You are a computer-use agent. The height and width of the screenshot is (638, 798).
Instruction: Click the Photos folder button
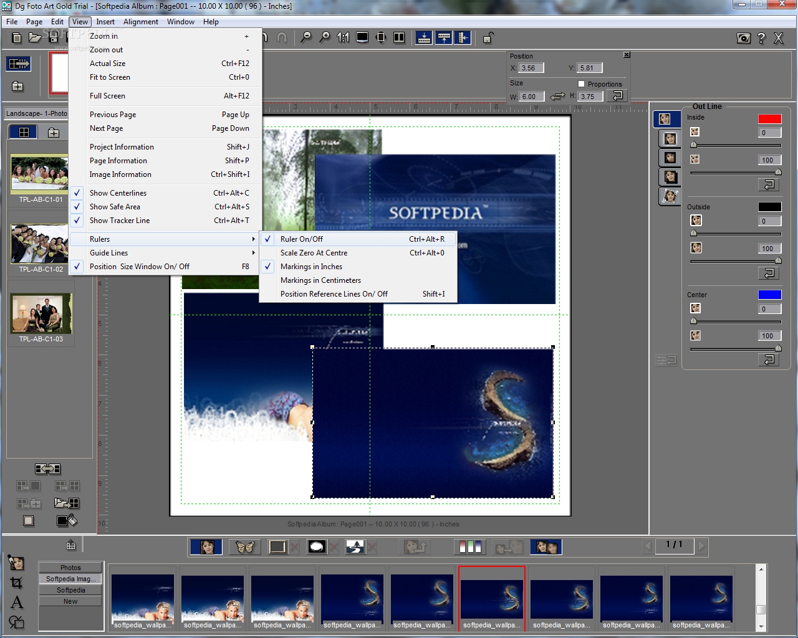70,568
